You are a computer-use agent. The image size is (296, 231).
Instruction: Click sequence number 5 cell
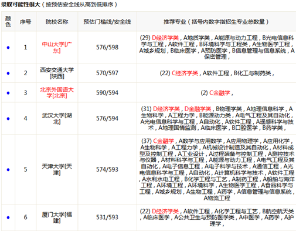25,169
